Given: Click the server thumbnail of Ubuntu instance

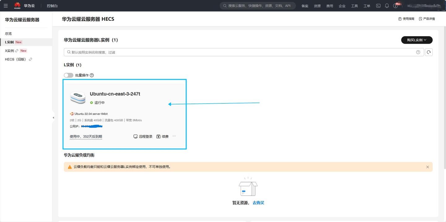Looking at the screenshot, I should (x=78, y=98).
